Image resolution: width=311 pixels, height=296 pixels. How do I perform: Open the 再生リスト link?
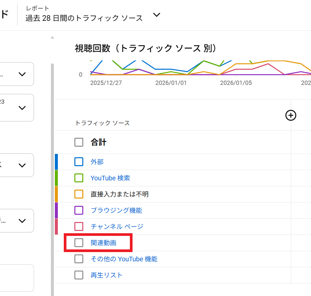coord(106,275)
